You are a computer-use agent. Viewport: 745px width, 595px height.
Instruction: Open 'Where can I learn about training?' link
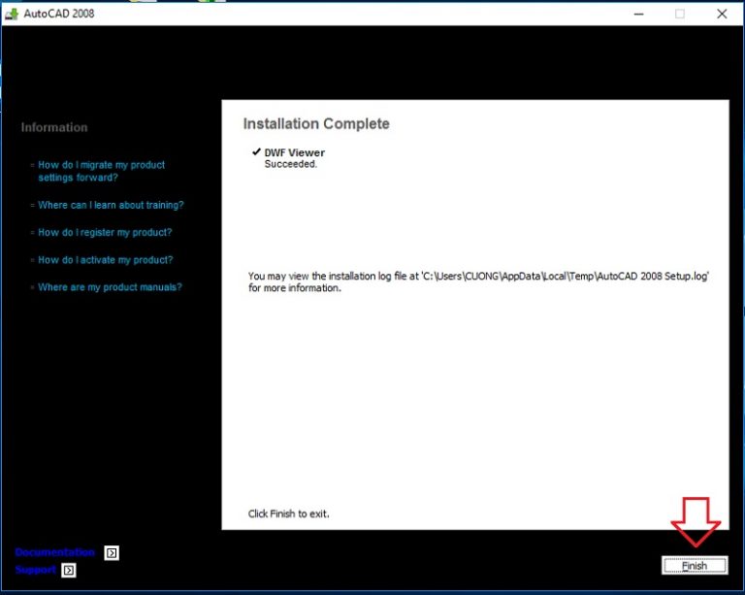111,205
